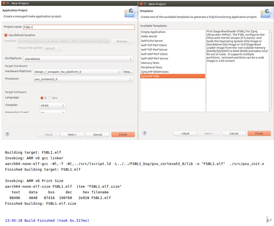Screen dimensions: 274x226
Task: Select lwIP UDP Perf Server template
Action: pyautogui.click(x=173, y=58)
